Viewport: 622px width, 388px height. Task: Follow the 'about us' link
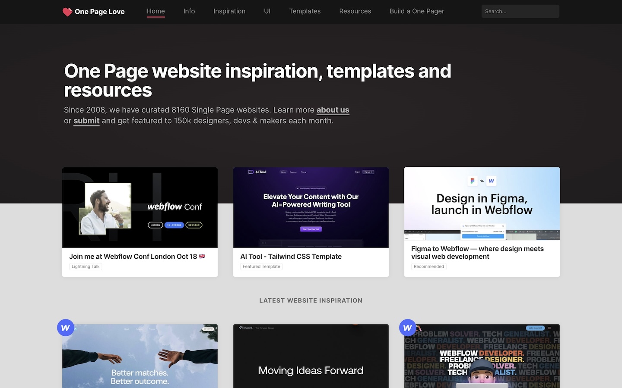[333, 110]
